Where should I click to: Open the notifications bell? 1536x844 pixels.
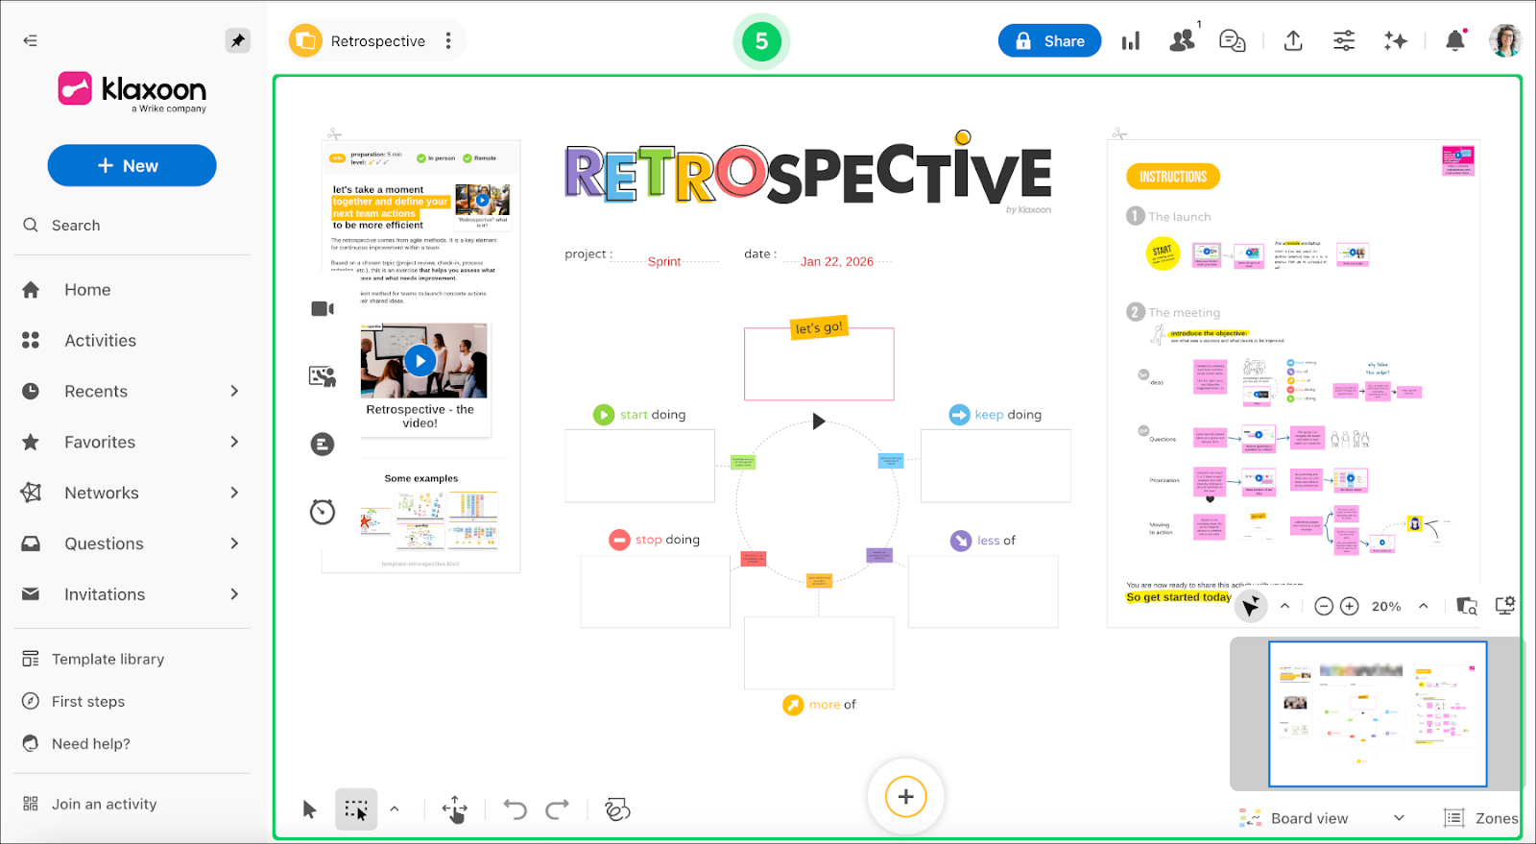coord(1454,40)
